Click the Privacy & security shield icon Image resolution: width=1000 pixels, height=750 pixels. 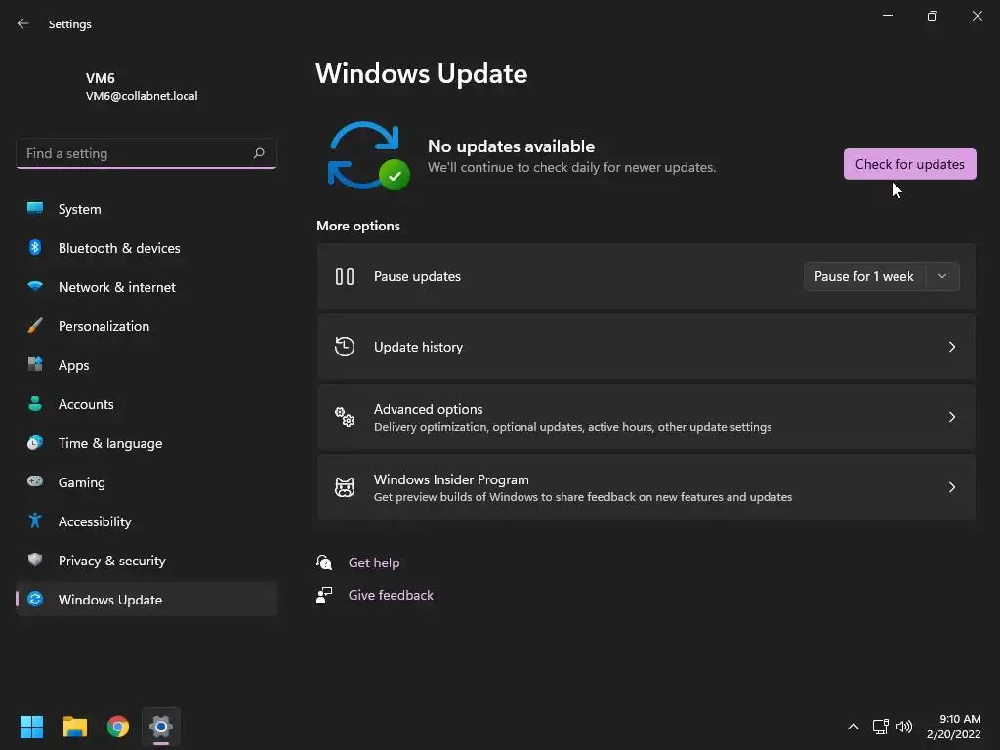(x=35, y=560)
